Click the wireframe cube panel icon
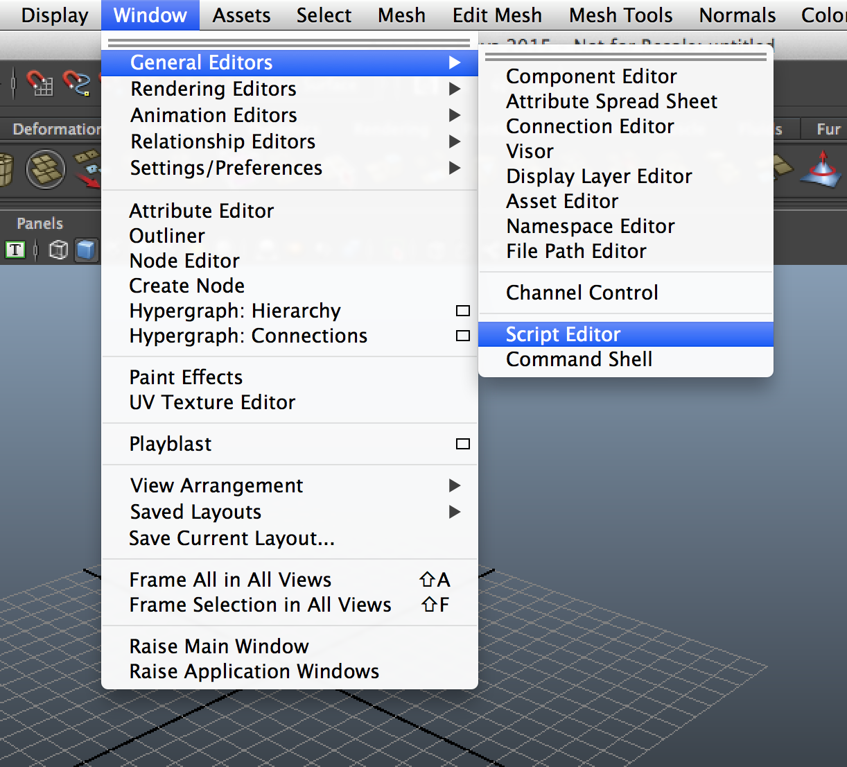 (58, 250)
